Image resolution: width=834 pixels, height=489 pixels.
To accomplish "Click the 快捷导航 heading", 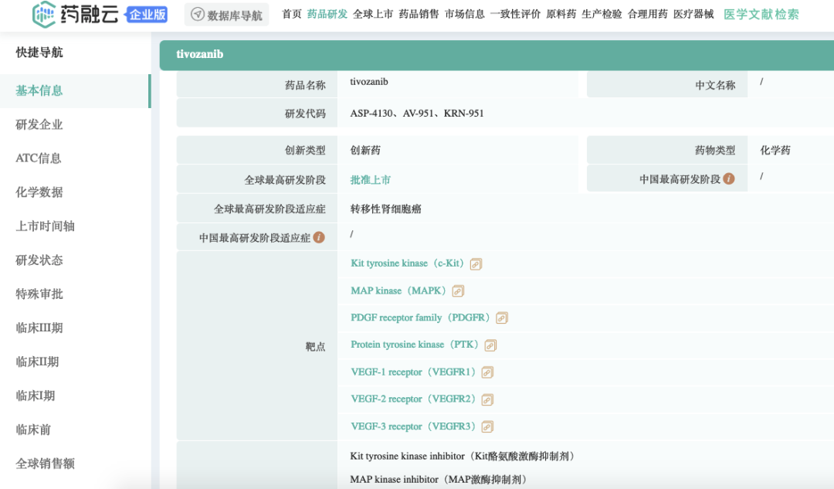I will (39, 53).
